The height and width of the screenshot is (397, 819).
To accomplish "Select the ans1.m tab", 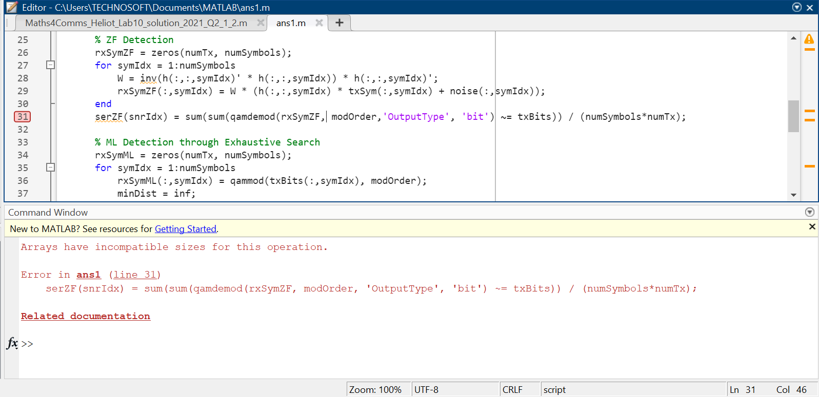I will point(291,23).
